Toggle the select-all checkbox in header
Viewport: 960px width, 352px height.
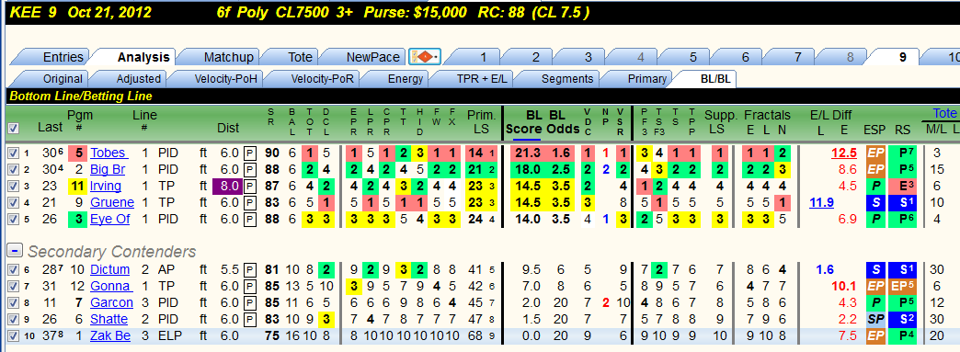[x=13, y=129]
